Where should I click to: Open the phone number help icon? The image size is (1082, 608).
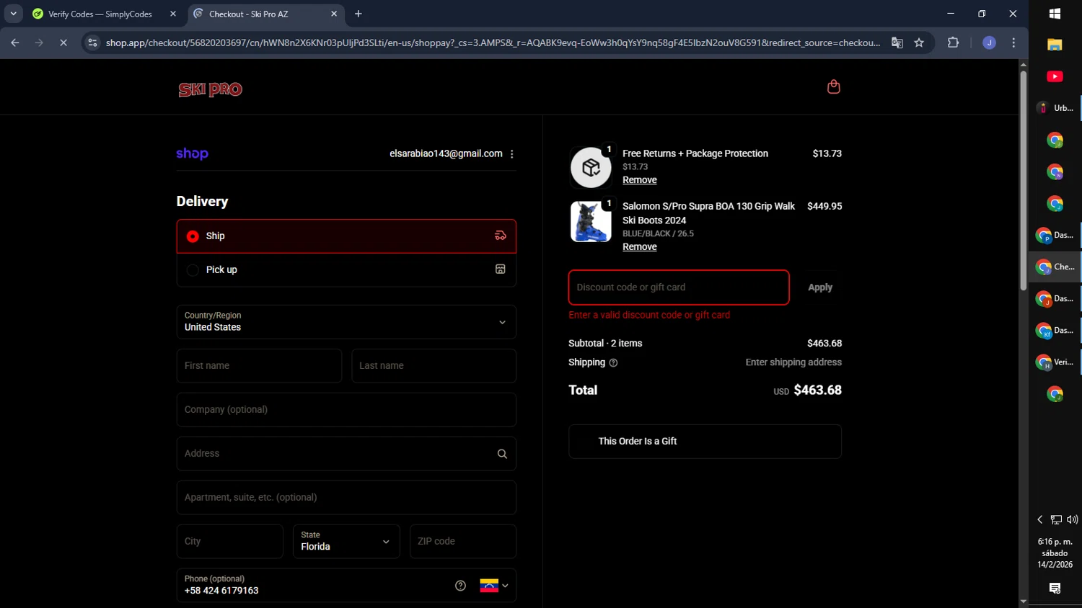[x=460, y=586]
